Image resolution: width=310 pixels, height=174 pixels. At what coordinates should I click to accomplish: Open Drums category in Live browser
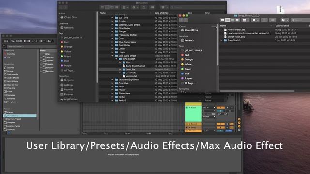pos(9,71)
